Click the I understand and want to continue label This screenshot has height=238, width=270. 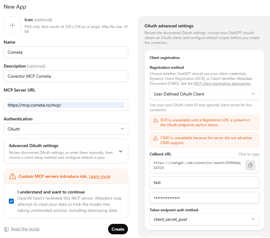coord(51,192)
